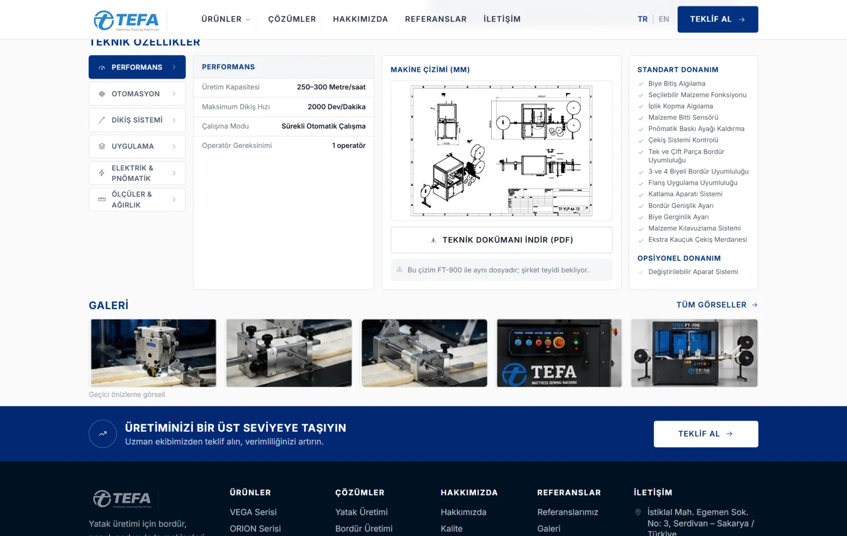
Task: Expand the Ölçüler & Ağırlık section chevron
Action: (x=174, y=199)
